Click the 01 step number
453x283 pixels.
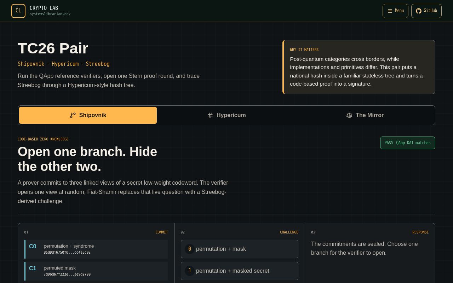[26, 232]
